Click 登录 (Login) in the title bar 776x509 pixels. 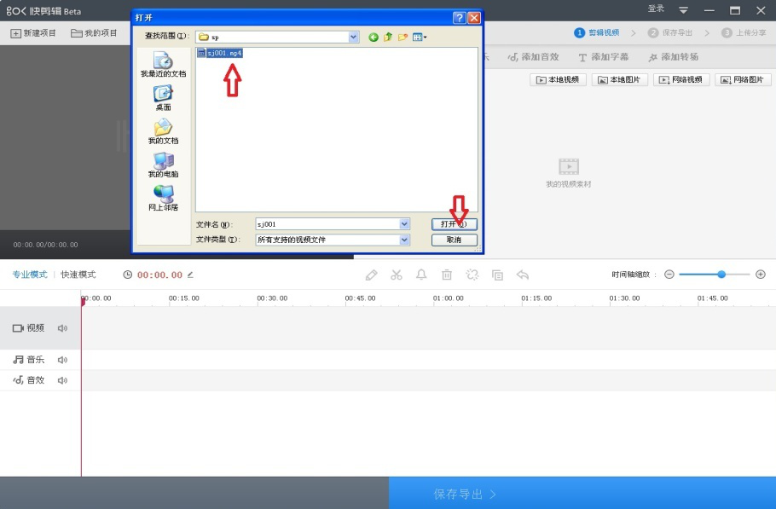(656, 9)
